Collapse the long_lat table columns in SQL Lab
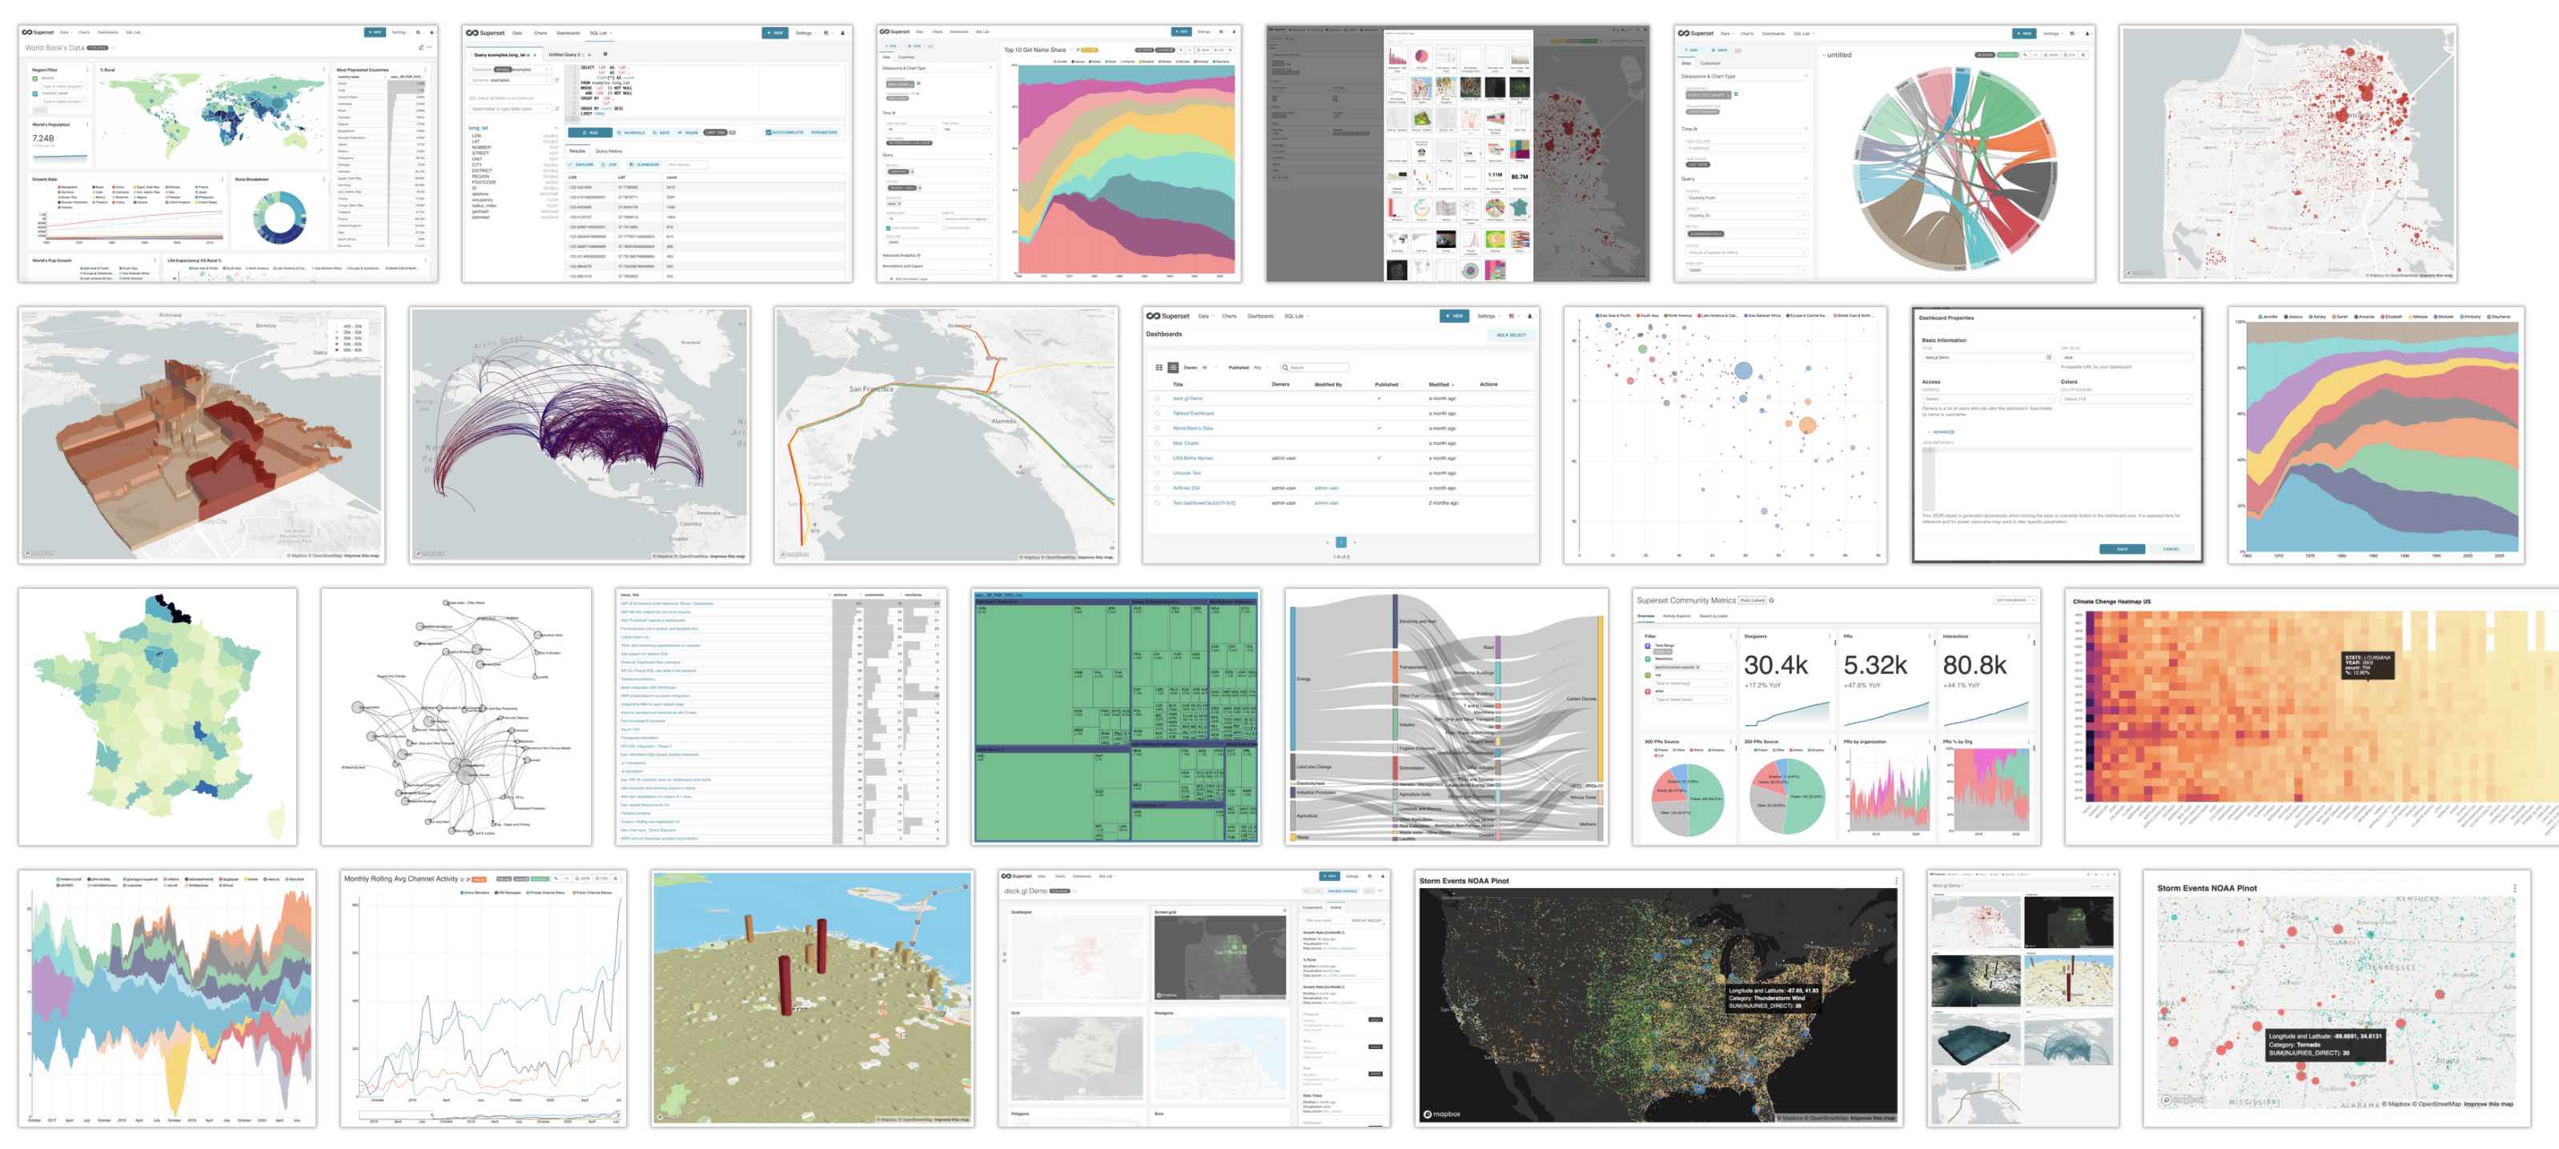Image resolution: width=2559 pixels, height=1149 pixels. click(556, 128)
